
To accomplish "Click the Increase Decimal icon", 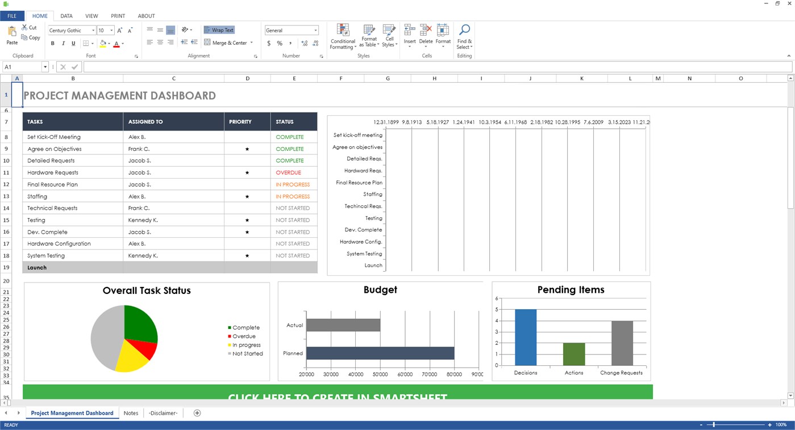I will pos(305,43).
